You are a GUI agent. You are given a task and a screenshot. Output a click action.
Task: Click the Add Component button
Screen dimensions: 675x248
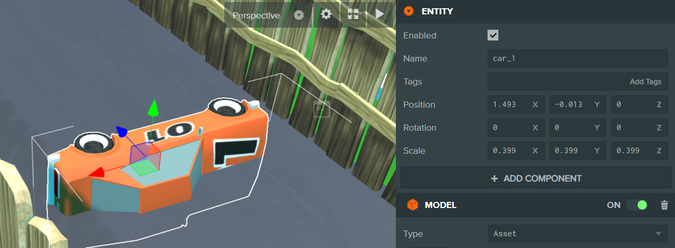[x=536, y=178]
